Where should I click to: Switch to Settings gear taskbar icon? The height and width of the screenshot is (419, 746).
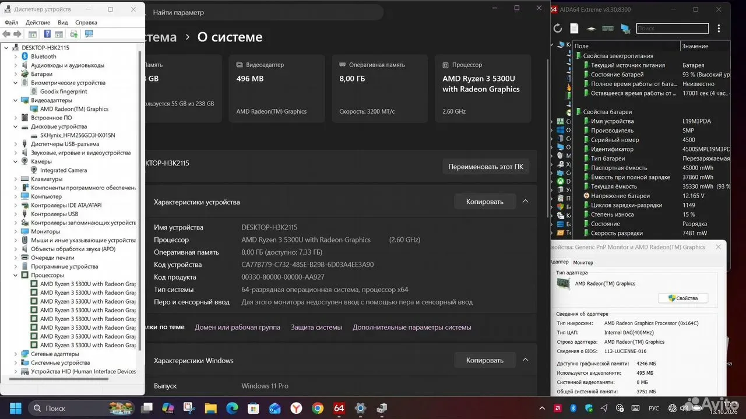(360, 408)
